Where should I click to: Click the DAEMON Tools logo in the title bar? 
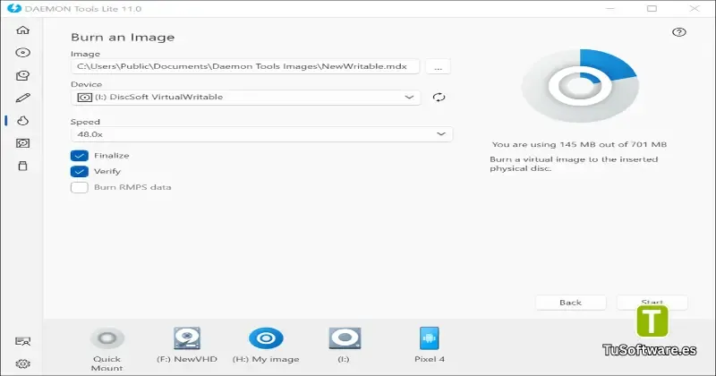coord(14,8)
